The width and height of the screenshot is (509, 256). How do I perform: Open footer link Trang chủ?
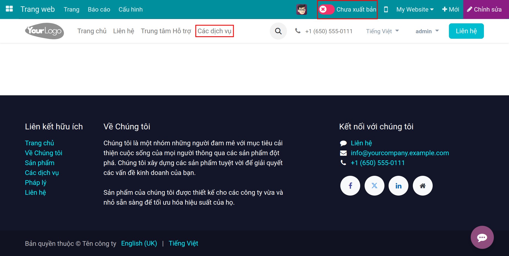point(39,143)
